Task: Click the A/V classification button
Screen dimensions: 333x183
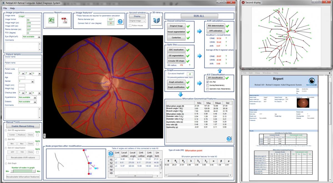Action: point(216,78)
